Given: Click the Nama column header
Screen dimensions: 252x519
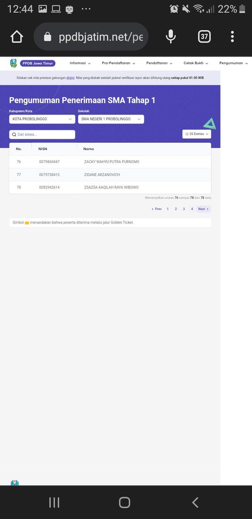Looking at the screenshot, I should [x=88, y=149].
